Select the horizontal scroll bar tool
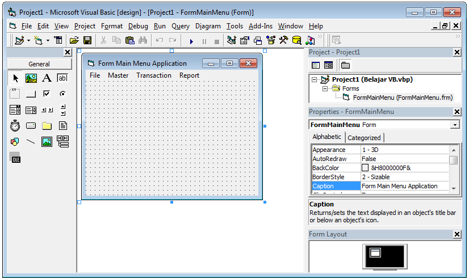 coord(47,110)
